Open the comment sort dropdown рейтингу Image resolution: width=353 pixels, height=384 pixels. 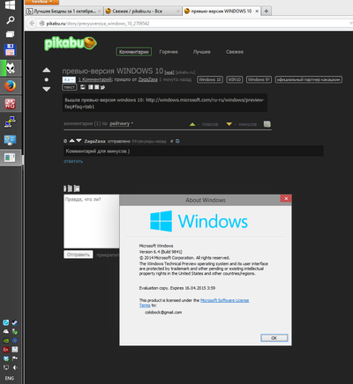click(x=121, y=123)
